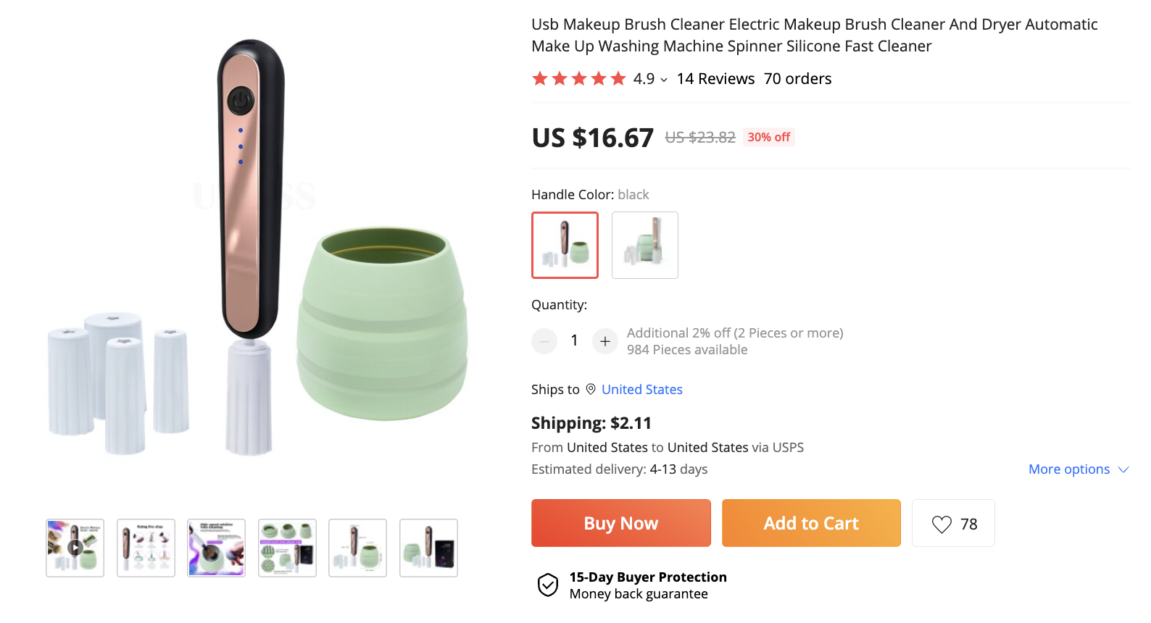This screenshot has width=1151, height=623.
Task: Select the black handle color swatch
Action: point(565,245)
